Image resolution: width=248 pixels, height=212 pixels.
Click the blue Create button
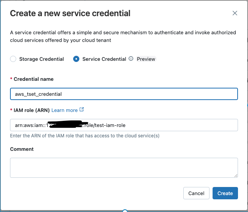pos(225,193)
